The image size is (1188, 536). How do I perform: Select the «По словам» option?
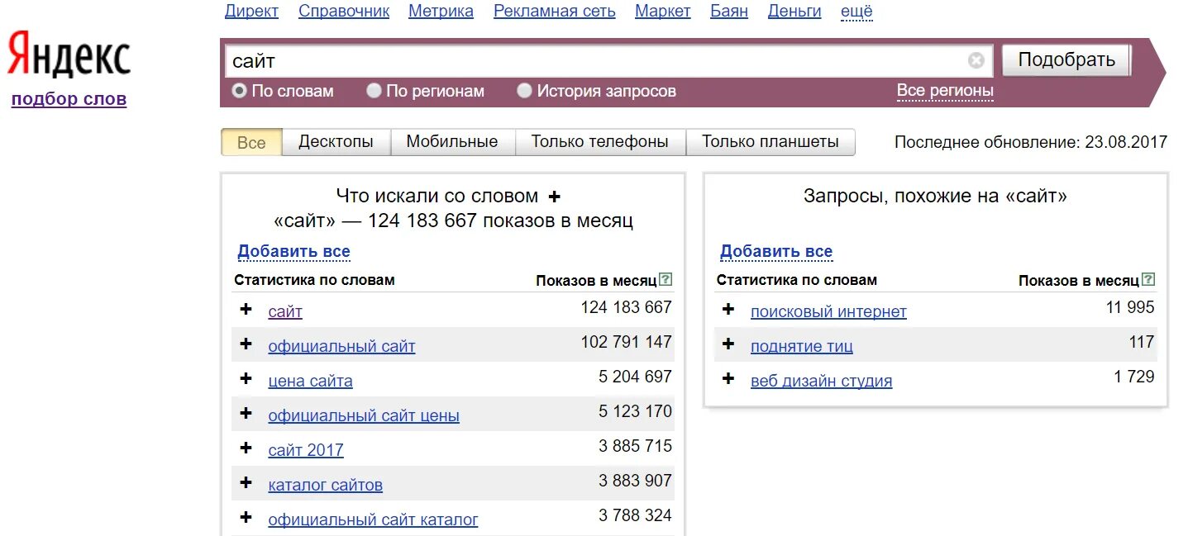pyautogui.click(x=239, y=91)
